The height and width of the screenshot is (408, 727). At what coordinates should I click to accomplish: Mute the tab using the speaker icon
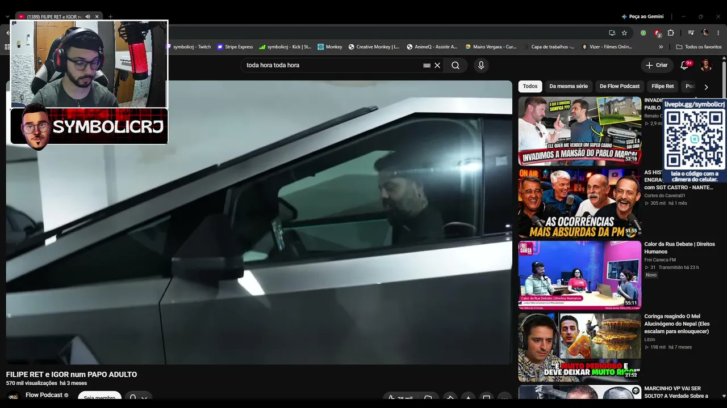87,17
